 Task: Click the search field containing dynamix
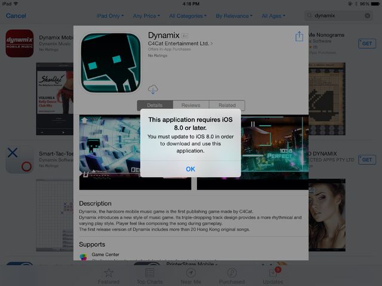(x=338, y=16)
